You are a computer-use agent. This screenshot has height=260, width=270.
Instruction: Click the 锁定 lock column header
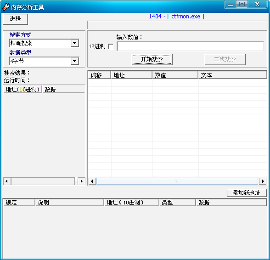tap(19, 202)
